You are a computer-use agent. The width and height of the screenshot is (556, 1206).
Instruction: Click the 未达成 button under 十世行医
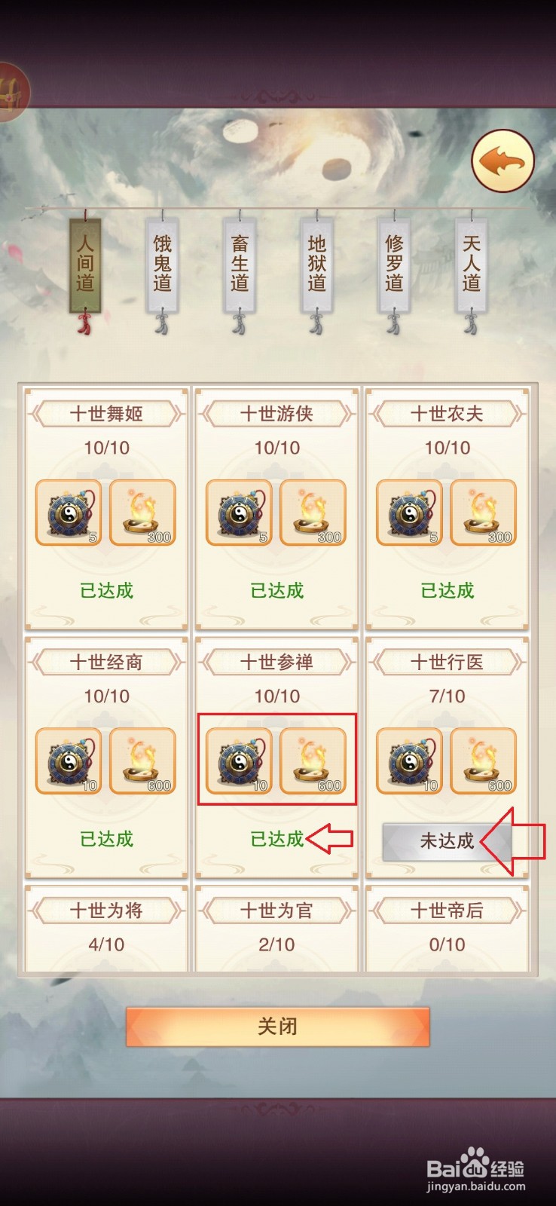447,841
